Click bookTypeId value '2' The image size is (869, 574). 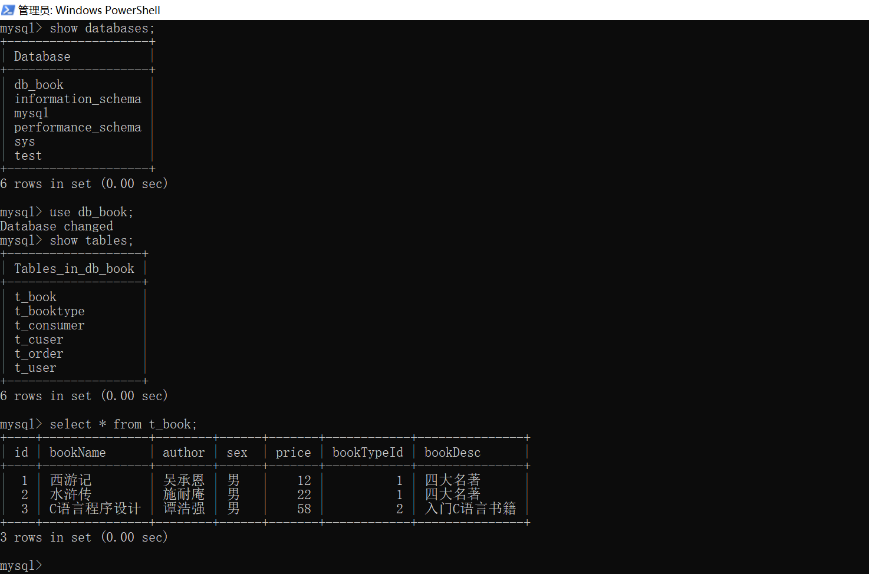(x=400, y=509)
